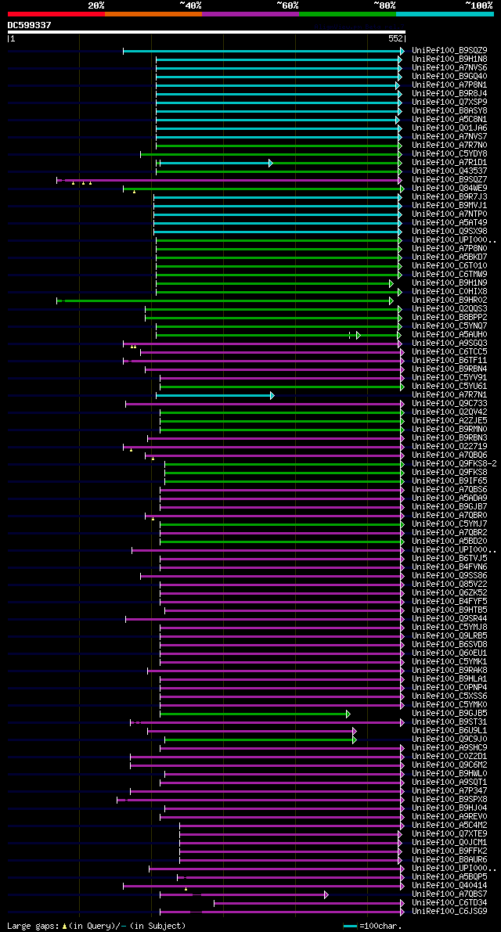The width and height of the screenshot is (501, 932).
Task: Open the UniRef100_B9MVJ1 entry
Action: click(x=450, y=206)
